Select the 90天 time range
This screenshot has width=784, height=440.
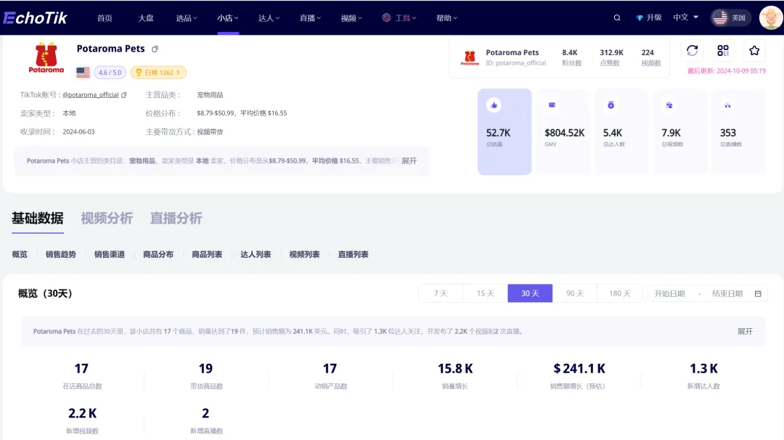click(x=575, y=293)
